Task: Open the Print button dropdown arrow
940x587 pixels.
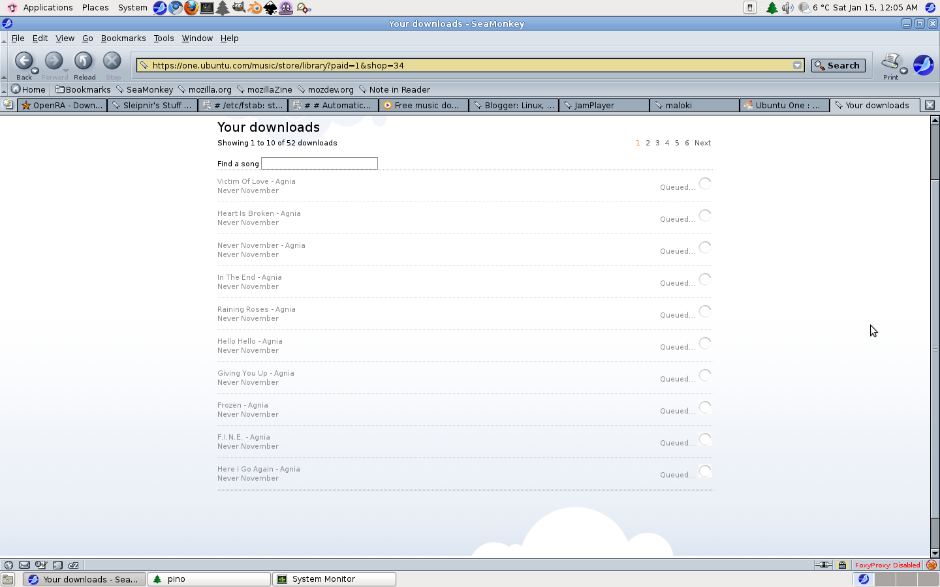Action: coord(903,70)
